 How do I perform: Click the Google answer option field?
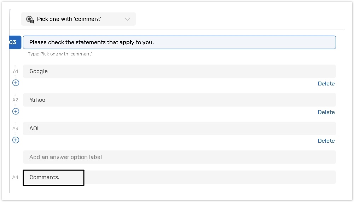pos(179,71)
